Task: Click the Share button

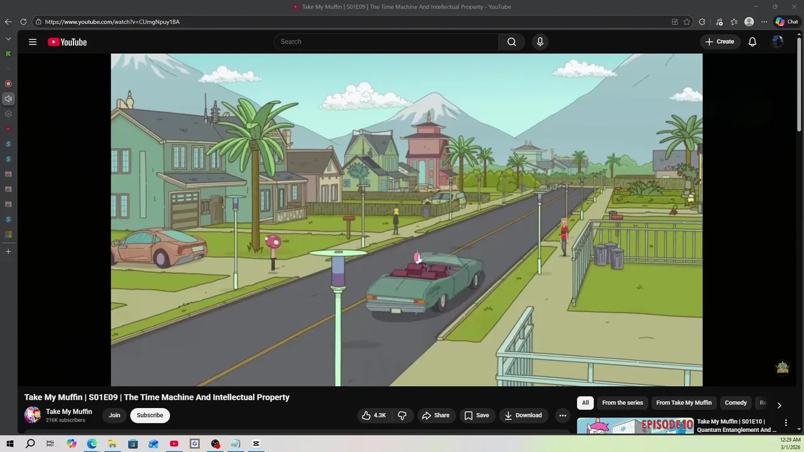Action: click(x=436, y=415)
